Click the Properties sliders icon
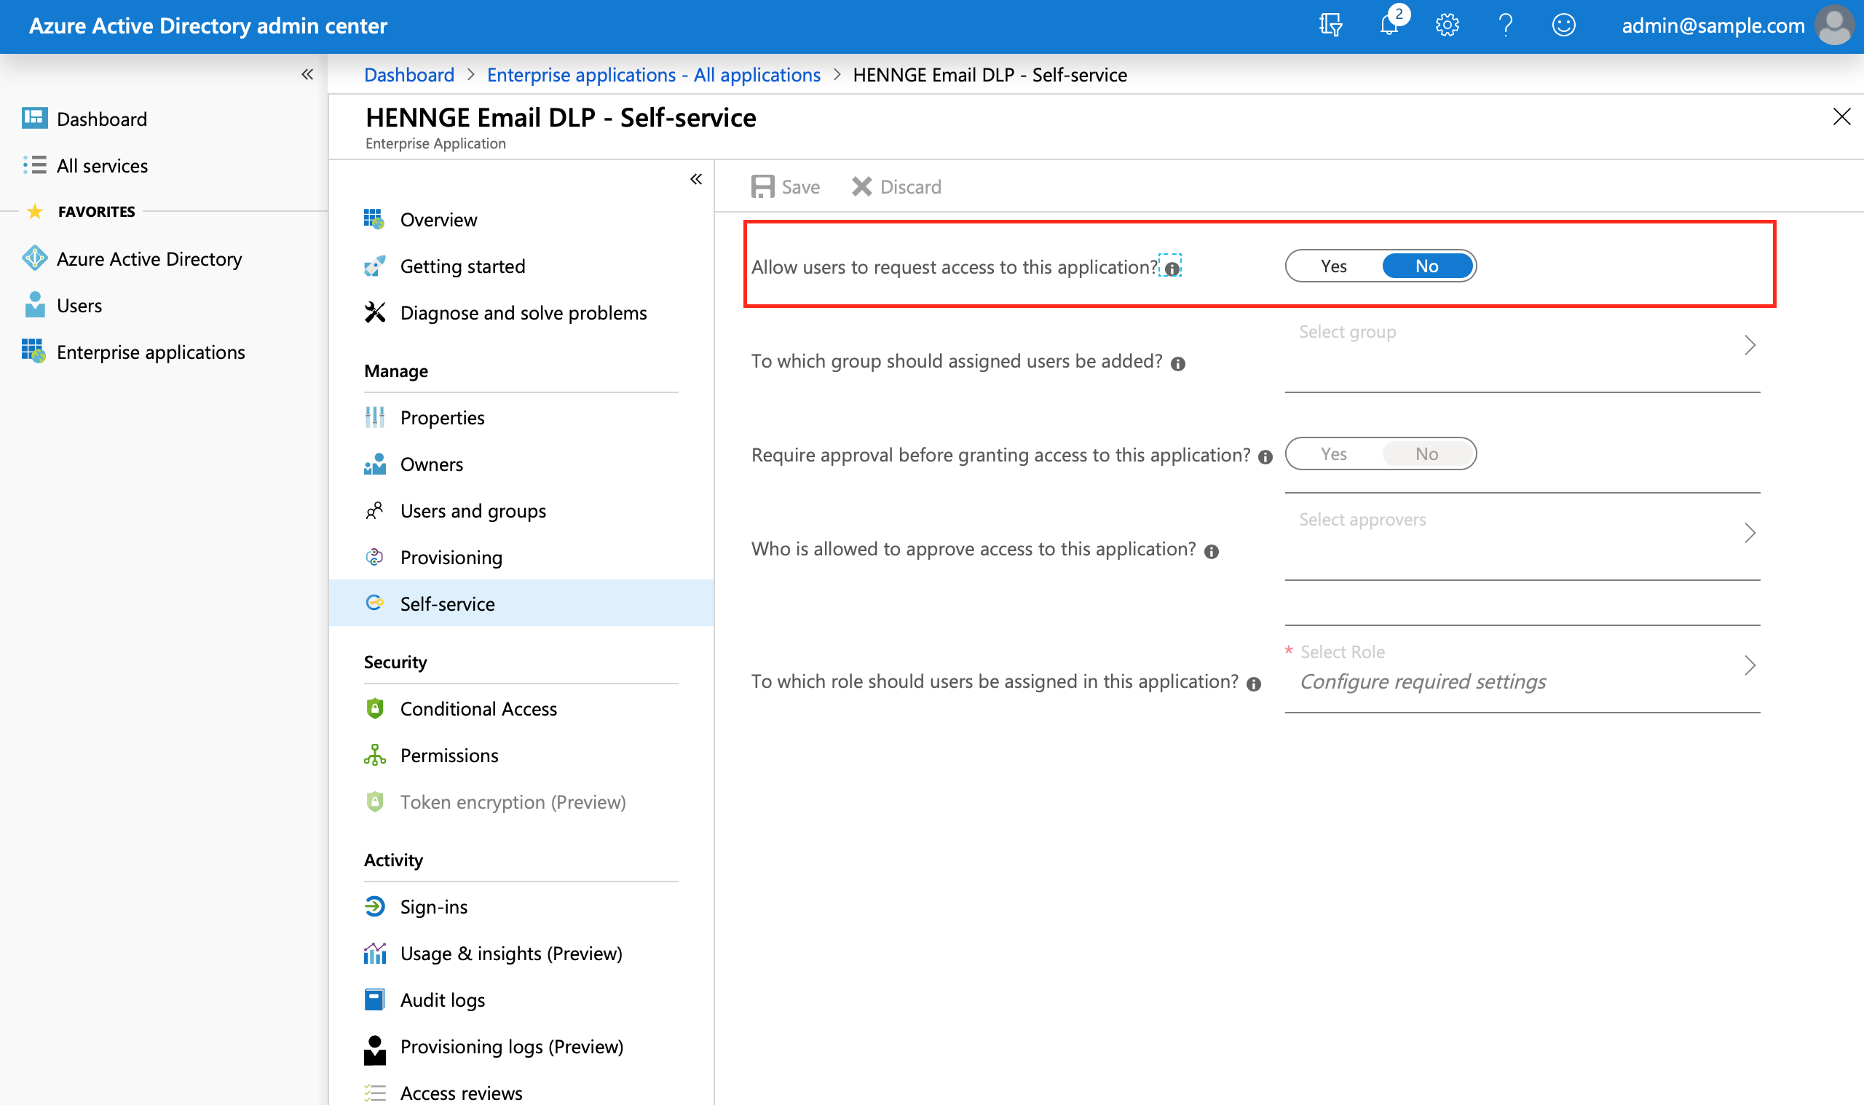This screenshot has height=1105, width=1864. (x=374, y=417)
